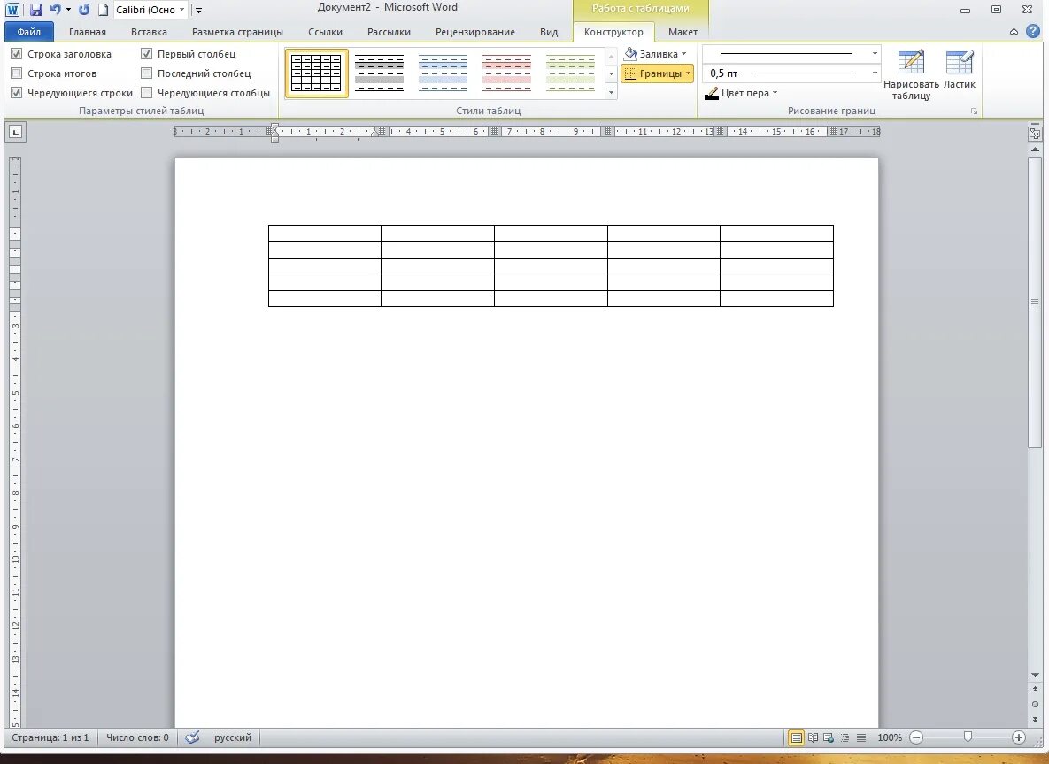Viewport: 1049px width, 764px height.
Task: Switch to the Макет table tab
Action: click(683, 32)
